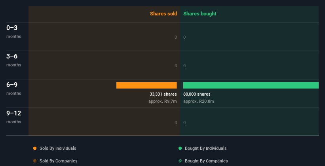325x166 pixels.
Task: Click the Shares bought column header
Action: [x=200, y=14]
